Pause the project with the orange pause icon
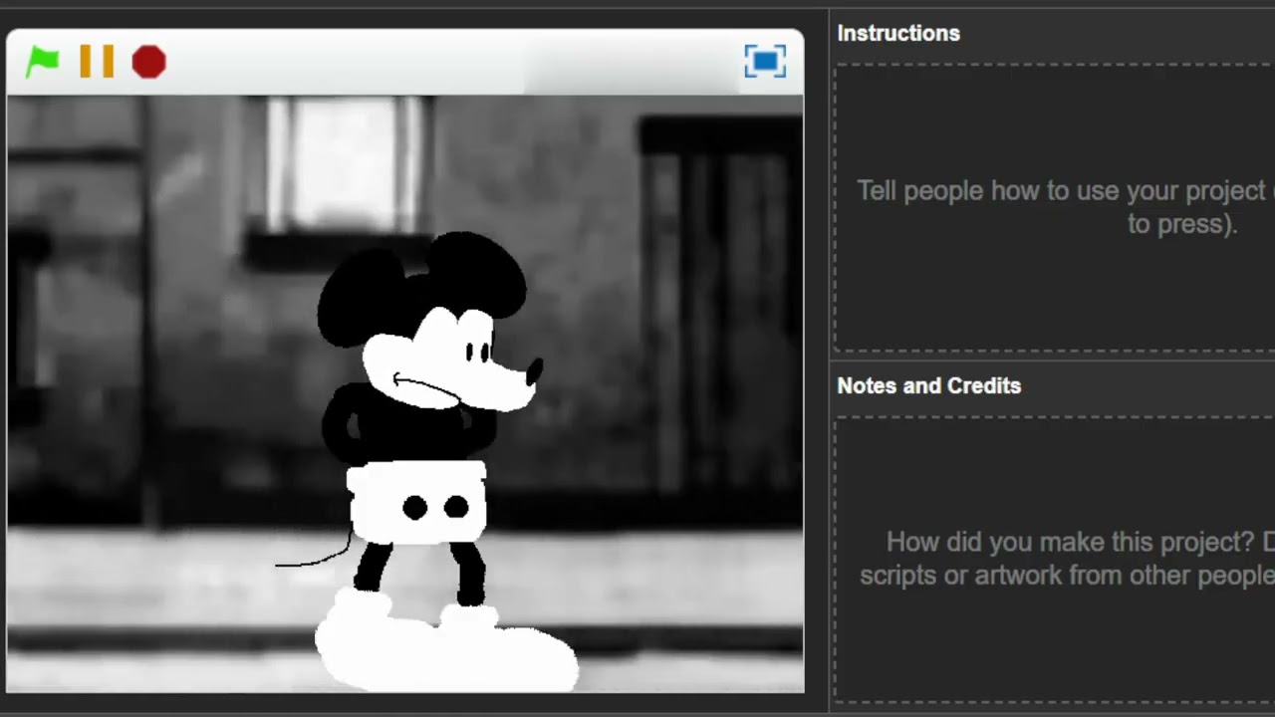 [x=97, y=62]
